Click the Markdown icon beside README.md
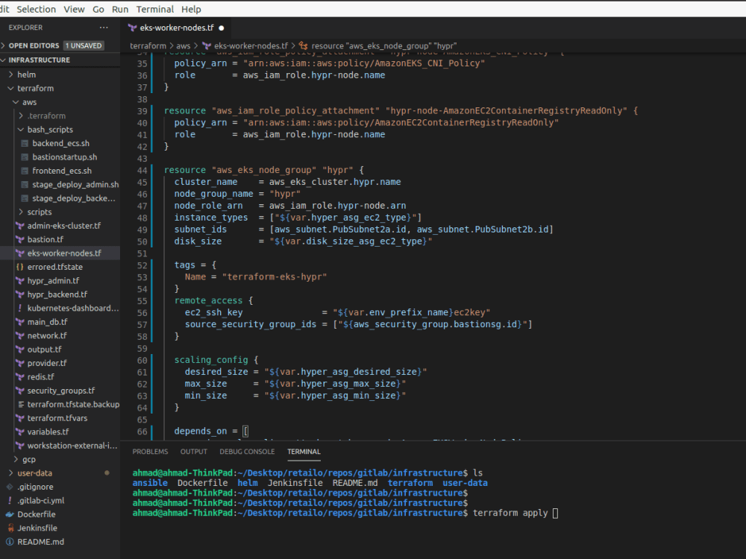The width and height of the screenshot is (746, 559). tap(12, 541)
